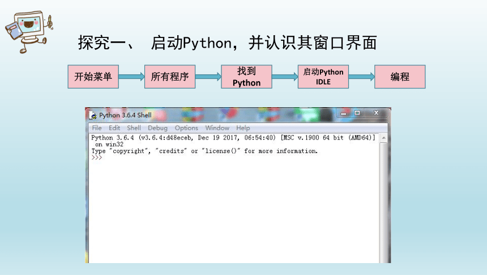
Task: Open the Debug menu
Action: click(x=157, y=128)
